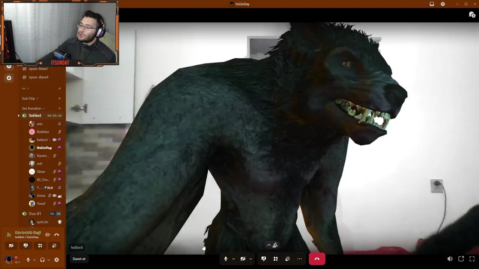The height and width of the screenshot is (269, 479).
Task: Open the chat thread icon top right
Action: coord(472,15)
